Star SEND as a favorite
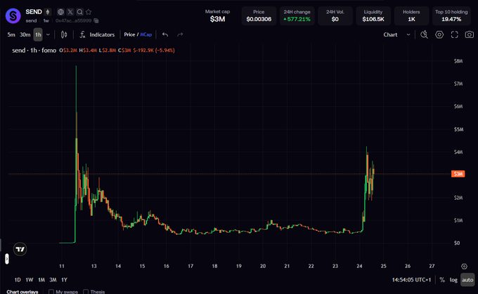 pyautogui.click(x=89, y=12)
